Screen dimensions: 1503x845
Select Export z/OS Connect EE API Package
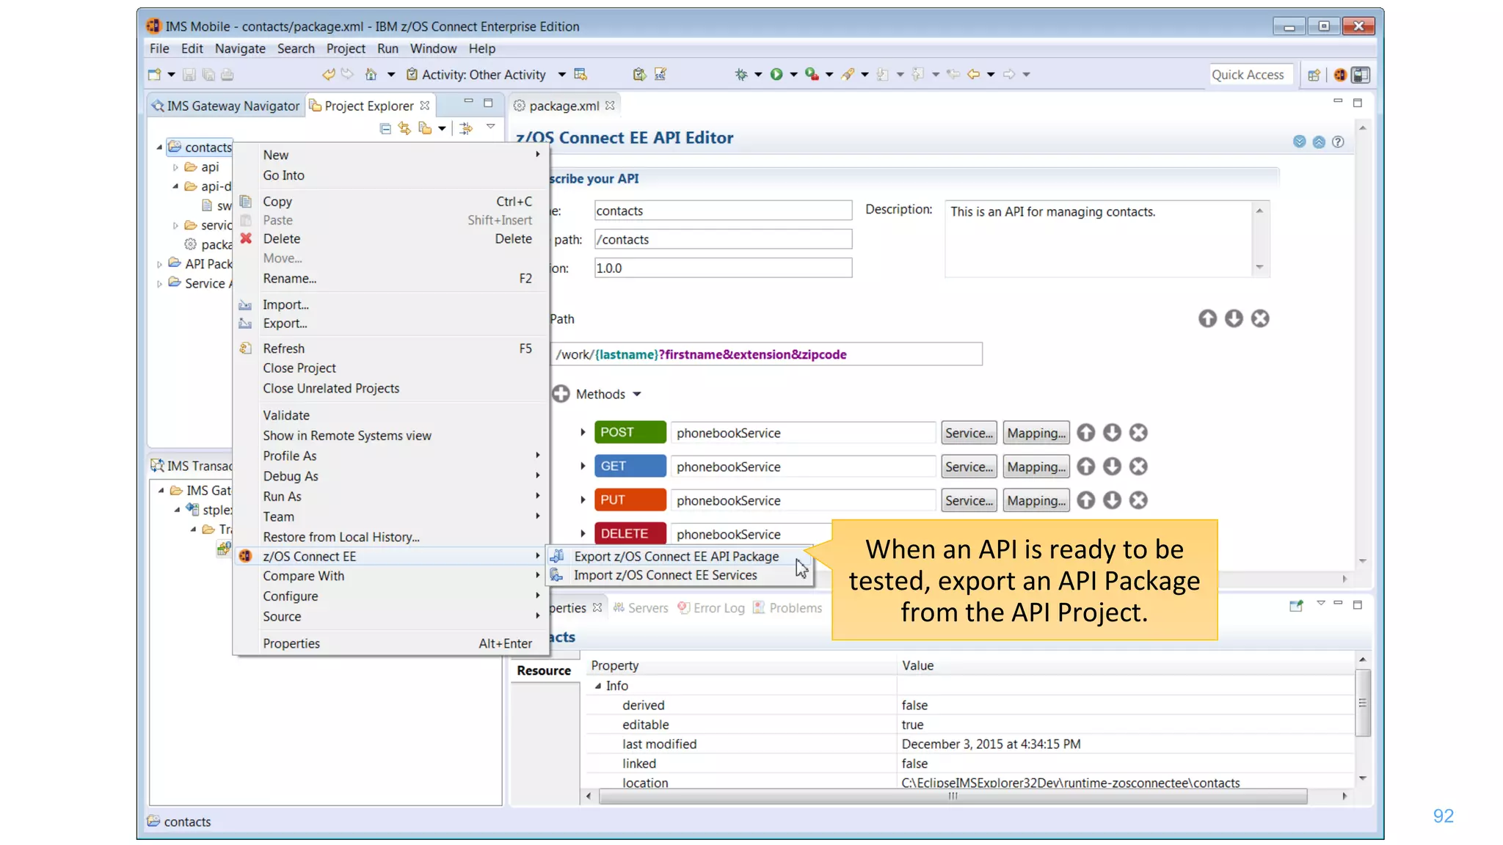coord(680,556)
